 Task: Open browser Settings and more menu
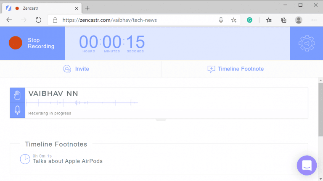(314, 20)
